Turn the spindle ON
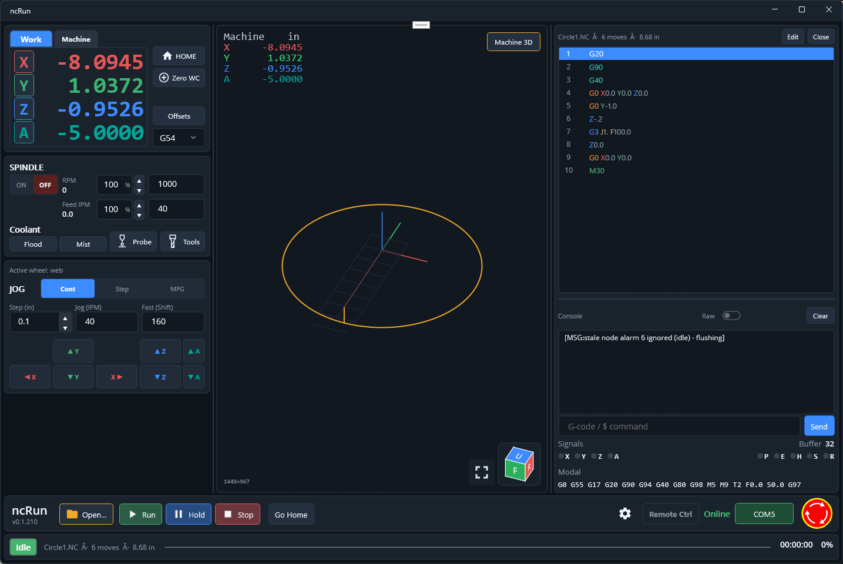843x564 pixels. [21, 184]
